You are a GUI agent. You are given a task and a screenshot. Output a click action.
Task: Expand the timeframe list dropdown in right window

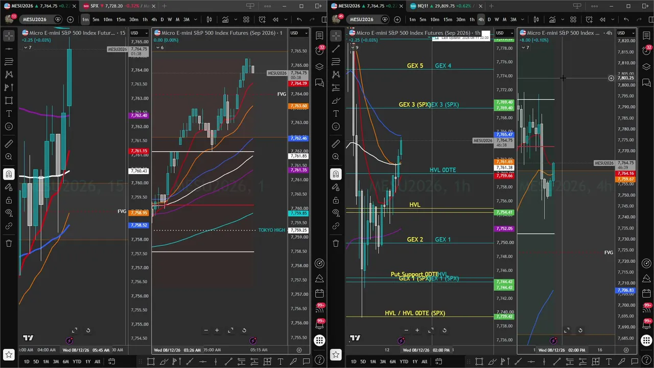coord(523,19)
